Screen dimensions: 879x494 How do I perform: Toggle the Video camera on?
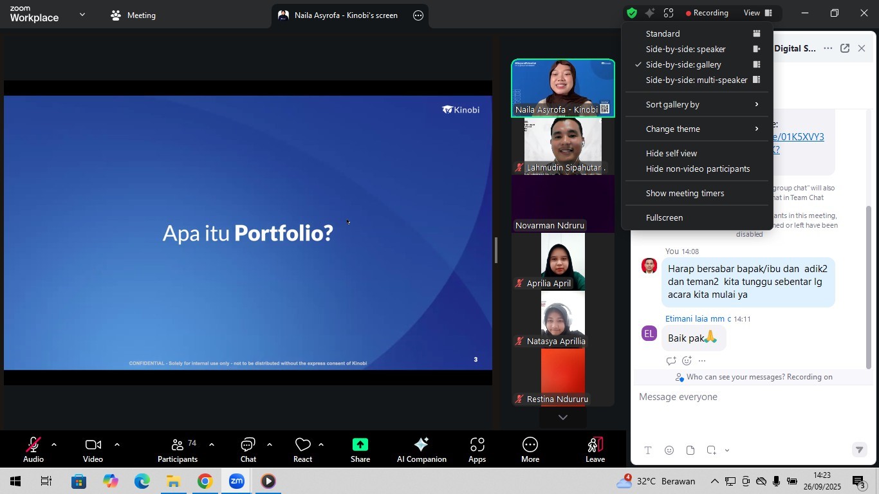[x=93, y=450]
